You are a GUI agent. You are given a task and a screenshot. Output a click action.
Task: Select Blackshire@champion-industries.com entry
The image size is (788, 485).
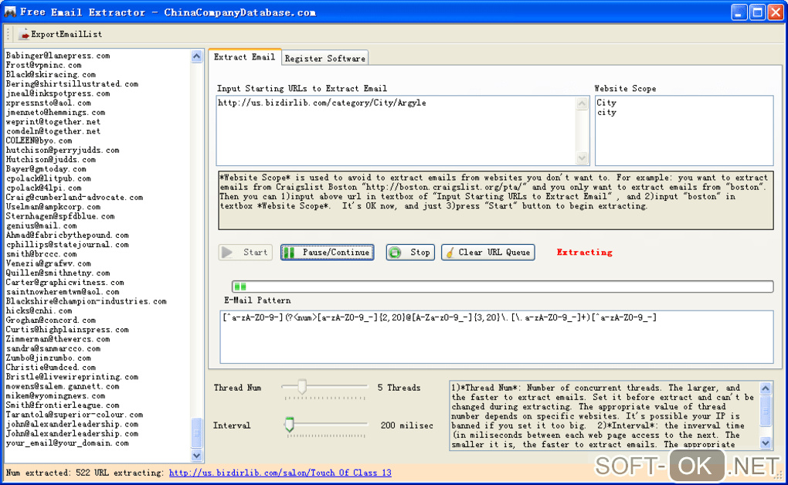coord(86,301)
